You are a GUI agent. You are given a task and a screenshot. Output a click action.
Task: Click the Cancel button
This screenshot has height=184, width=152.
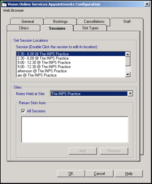(99, 174)
